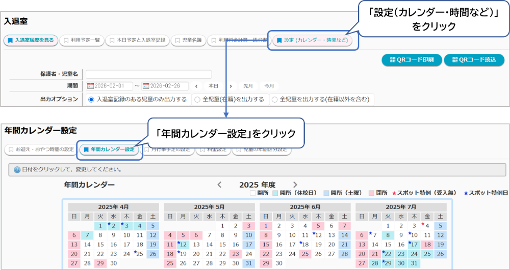Open the 利用予定一覧 tab
Image resolution: width=510 pixels, height=270 pixels.
(82, 40)
